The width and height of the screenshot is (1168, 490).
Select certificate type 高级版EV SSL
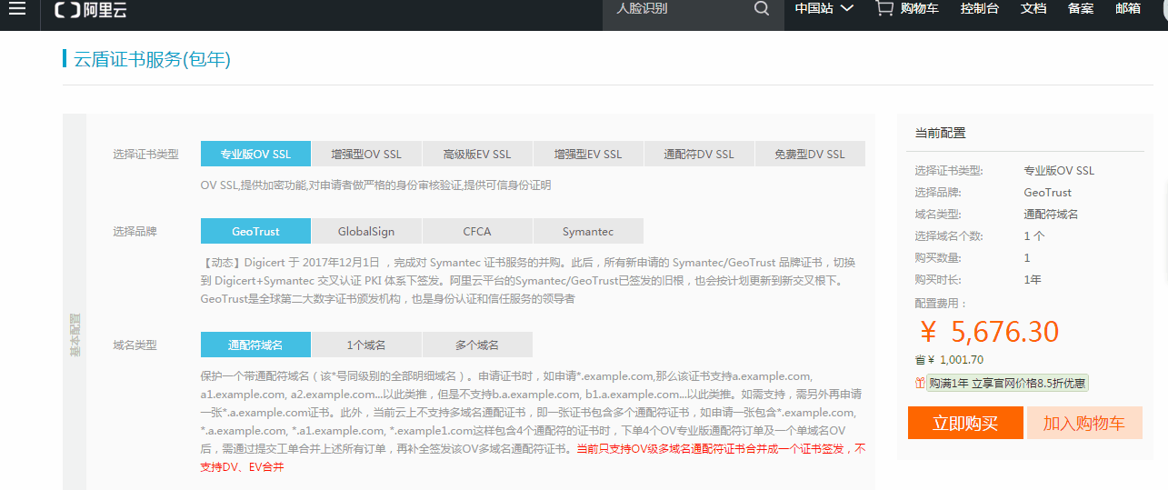[477, 154]
